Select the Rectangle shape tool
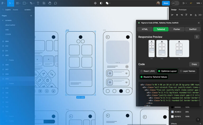 [x=24, y=3]
